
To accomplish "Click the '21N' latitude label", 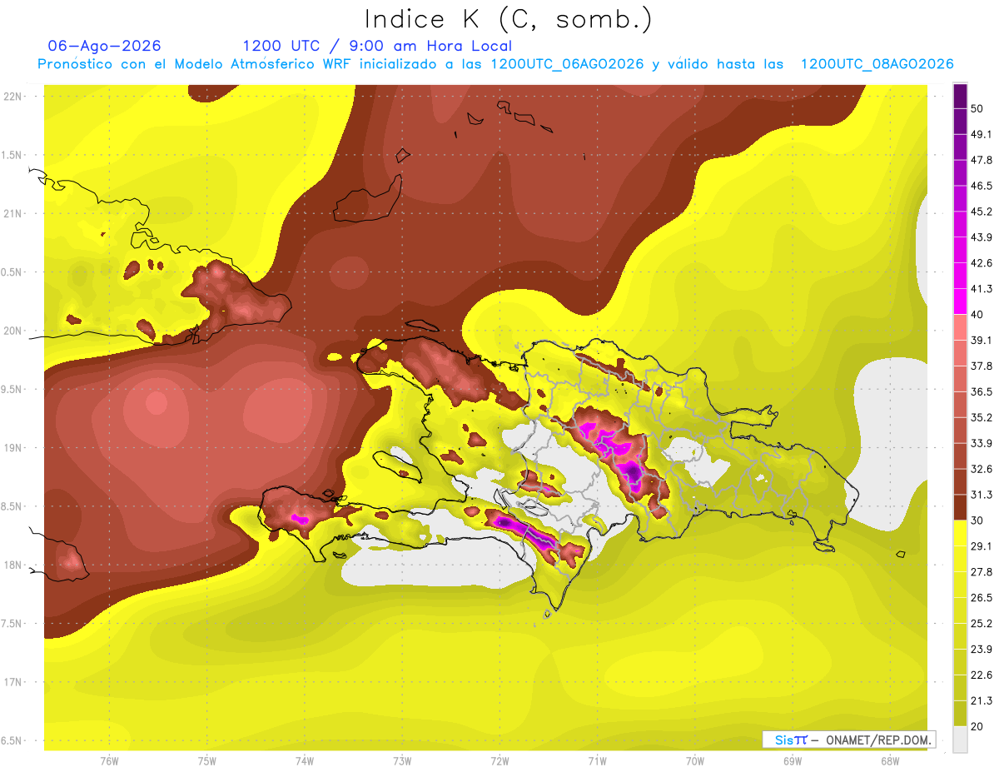I will point(13,213).
